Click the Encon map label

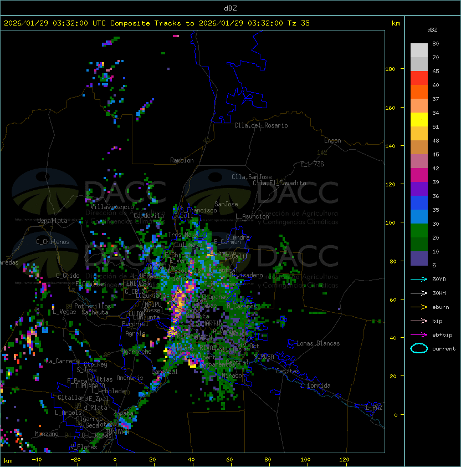point(332,140)
